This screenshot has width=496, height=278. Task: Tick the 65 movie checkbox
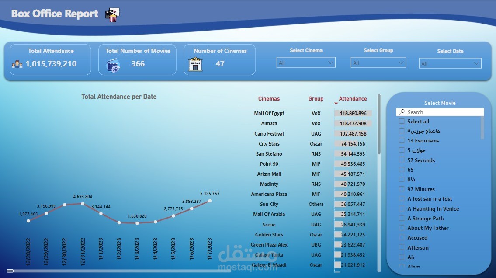tap(402, 170)
